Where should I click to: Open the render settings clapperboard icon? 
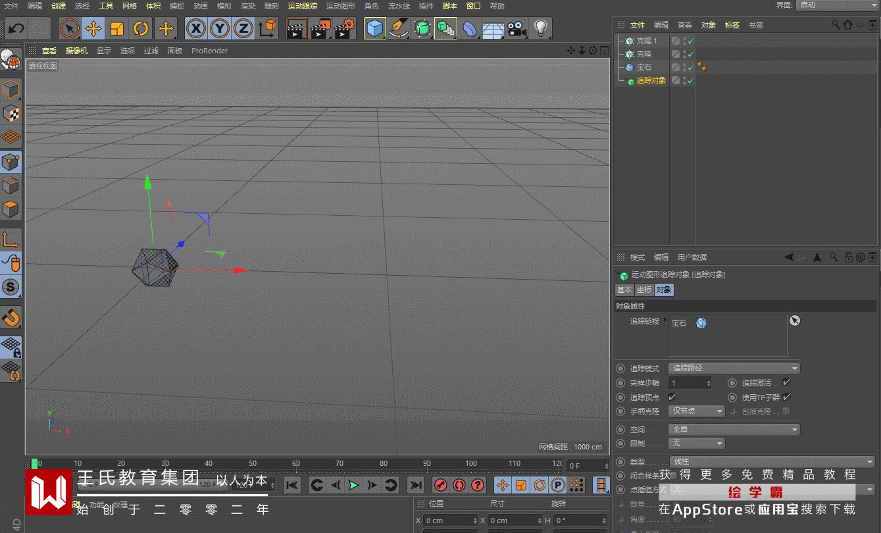pyautogui.click(x=345, y=29)
